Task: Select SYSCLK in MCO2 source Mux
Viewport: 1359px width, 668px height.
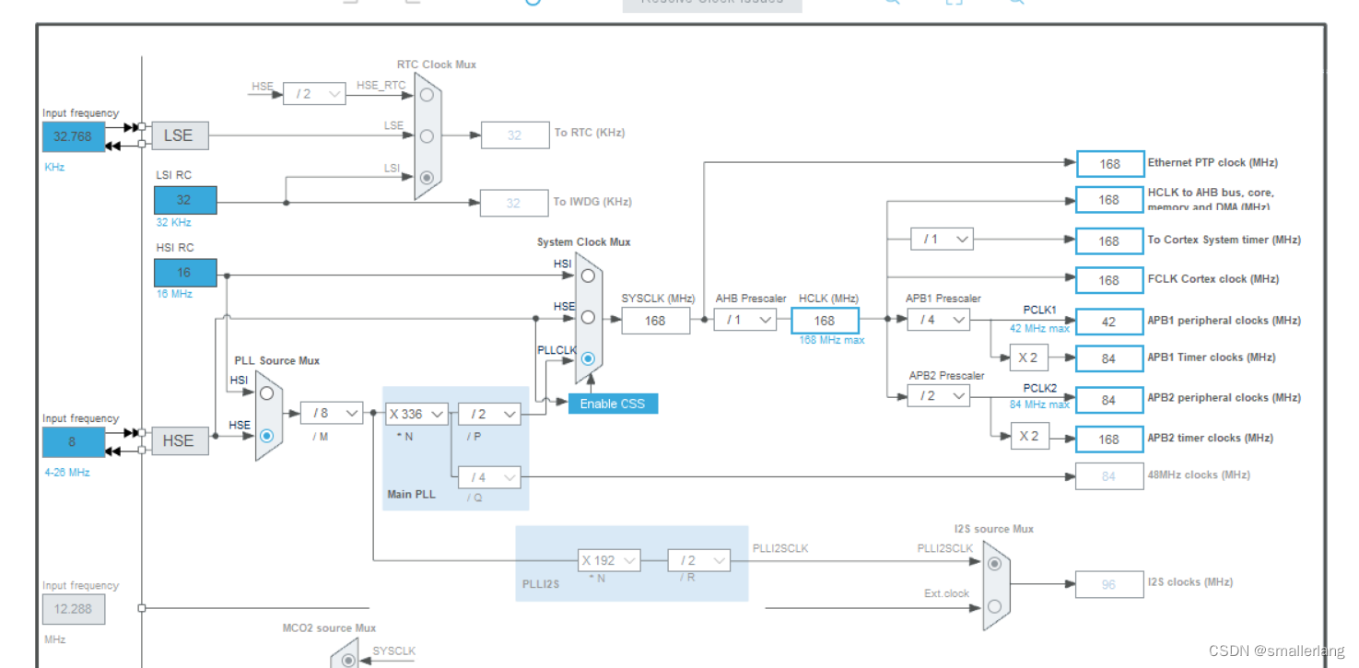Action: point(348,660)
